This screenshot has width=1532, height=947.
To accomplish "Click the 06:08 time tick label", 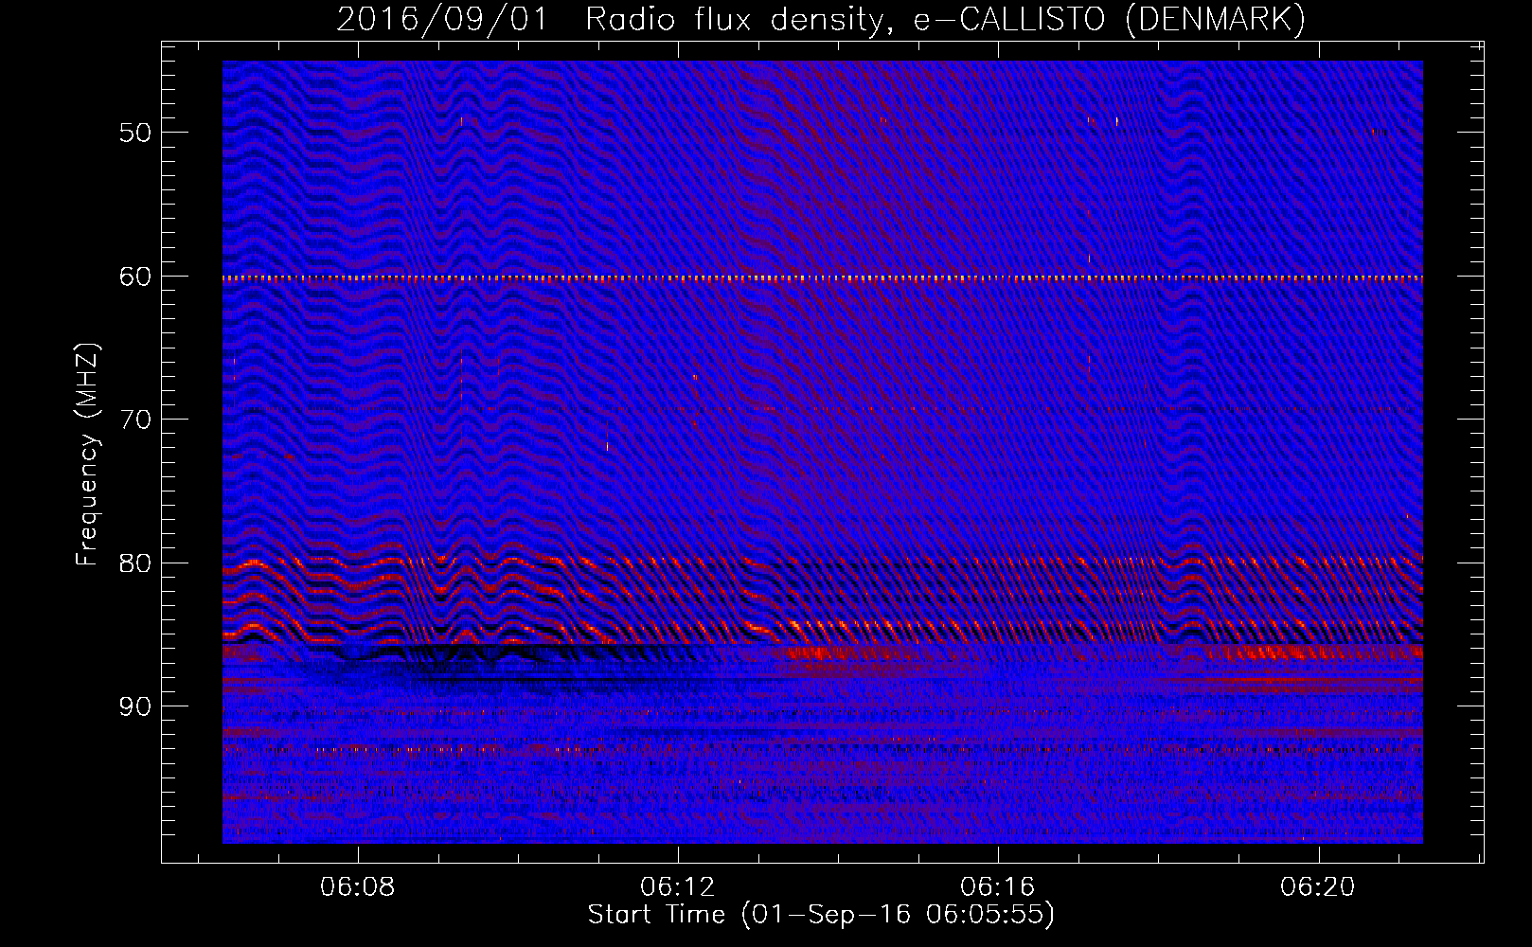I will click(358, 887).
